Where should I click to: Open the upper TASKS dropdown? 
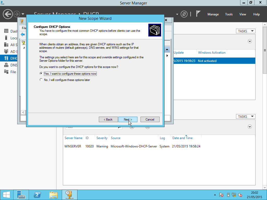coord(246,31)
